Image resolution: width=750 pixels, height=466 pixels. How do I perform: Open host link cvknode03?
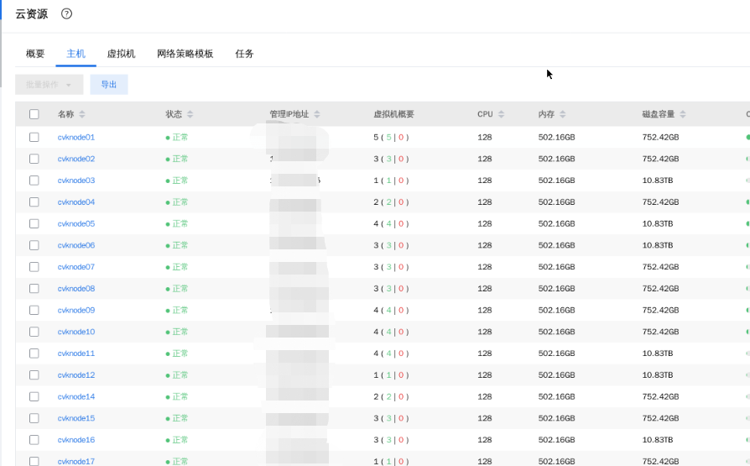(x=76, y=180)
